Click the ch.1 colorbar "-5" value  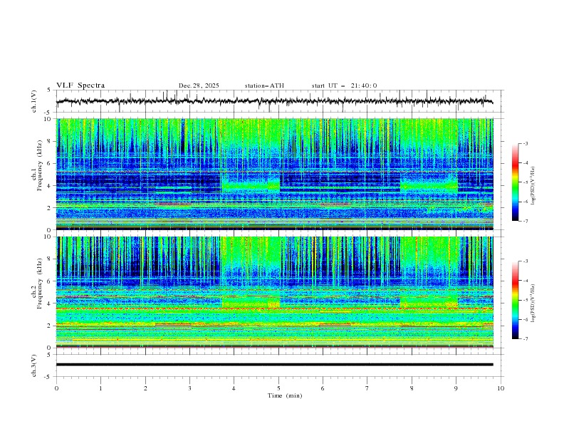[525, 182]
